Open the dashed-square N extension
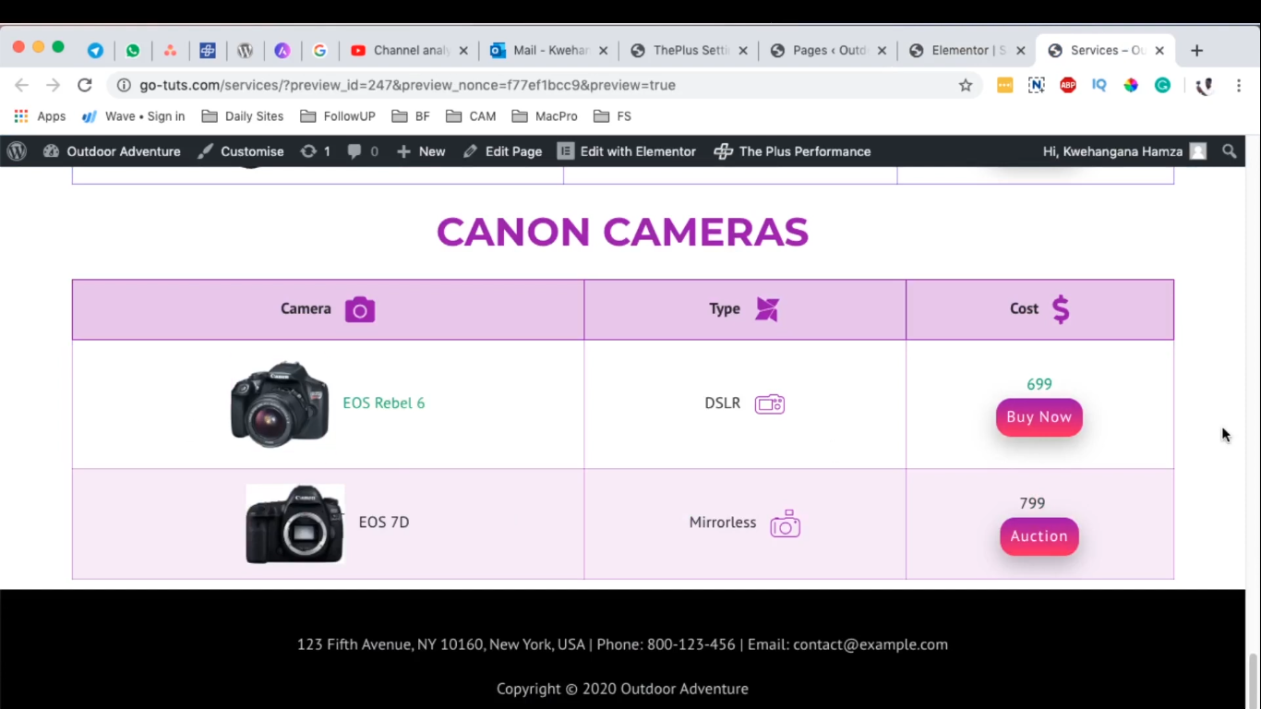1261x709 pixels. (1036, 85)
